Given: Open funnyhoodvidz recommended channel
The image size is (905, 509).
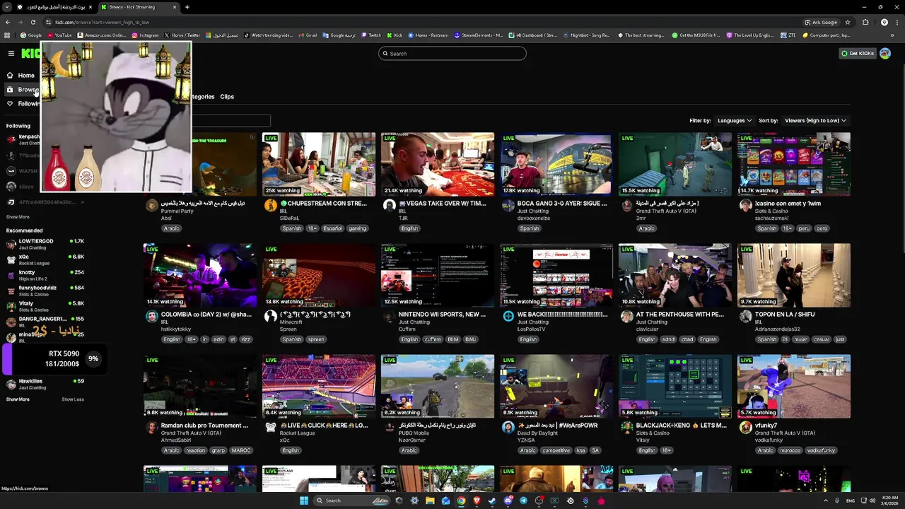Looking at the screenshot, I should (45, 291).
